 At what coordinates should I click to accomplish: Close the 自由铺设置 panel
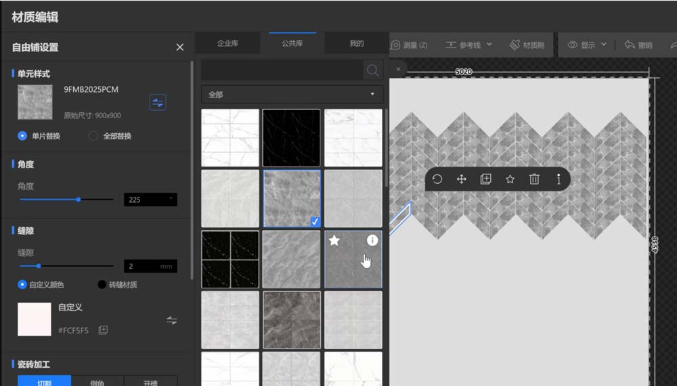coord(179,47)
